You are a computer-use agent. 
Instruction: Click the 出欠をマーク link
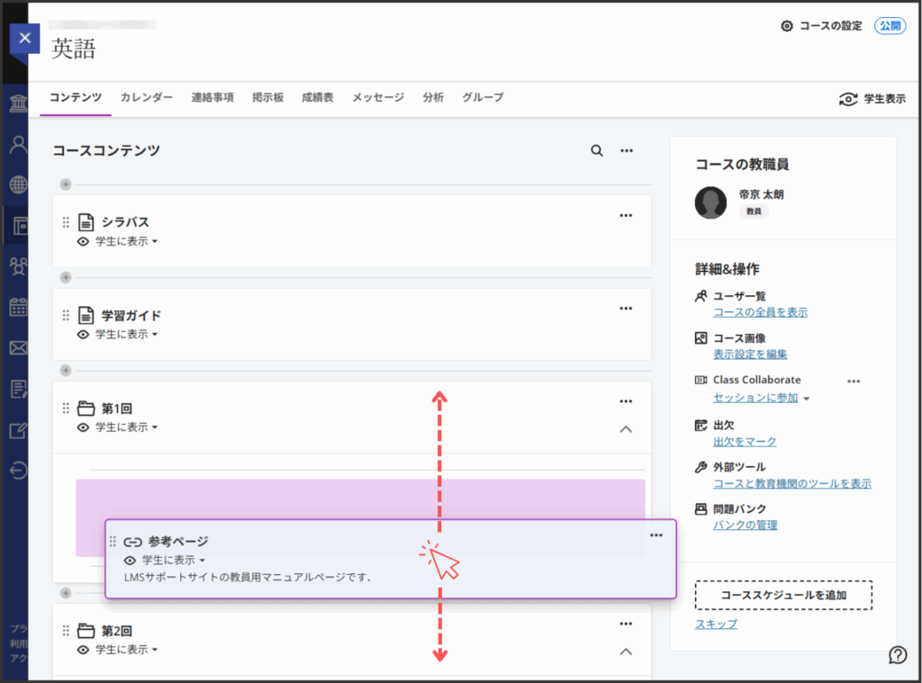[745, 442]
